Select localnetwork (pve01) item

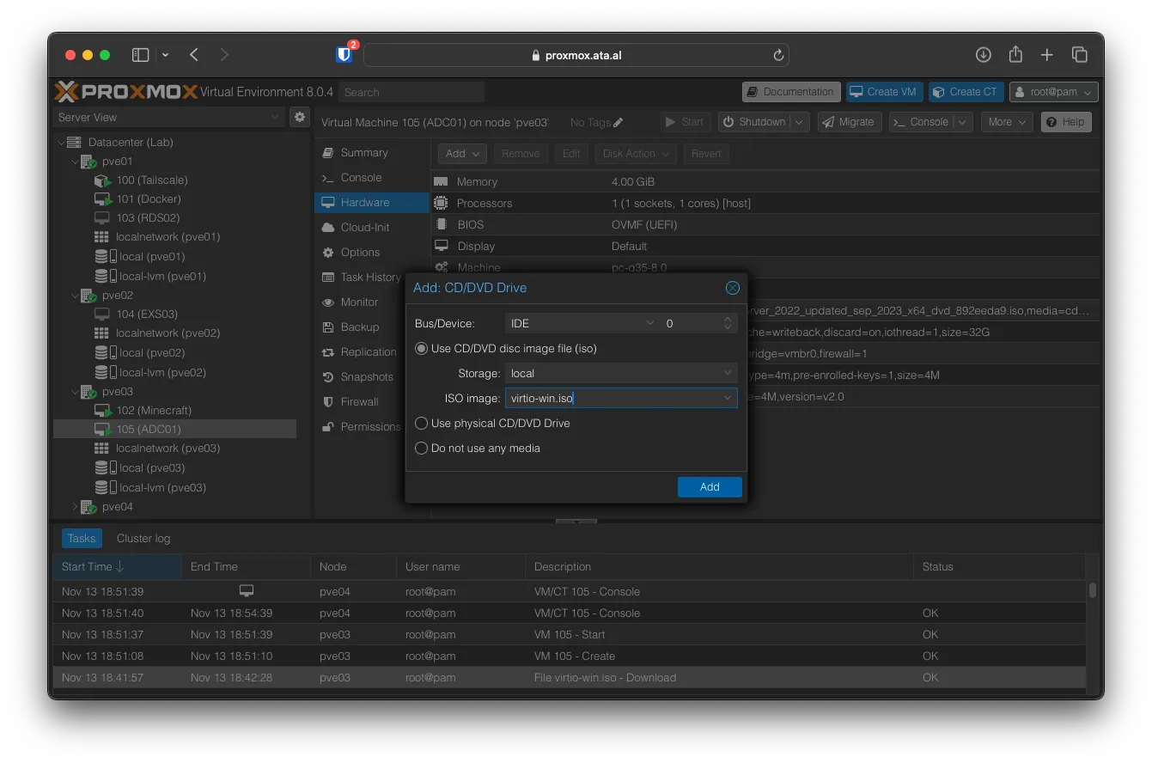[168, 237]
